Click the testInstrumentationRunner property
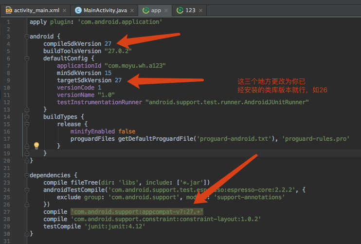This screenshot has width=361, height=244. 99,102
